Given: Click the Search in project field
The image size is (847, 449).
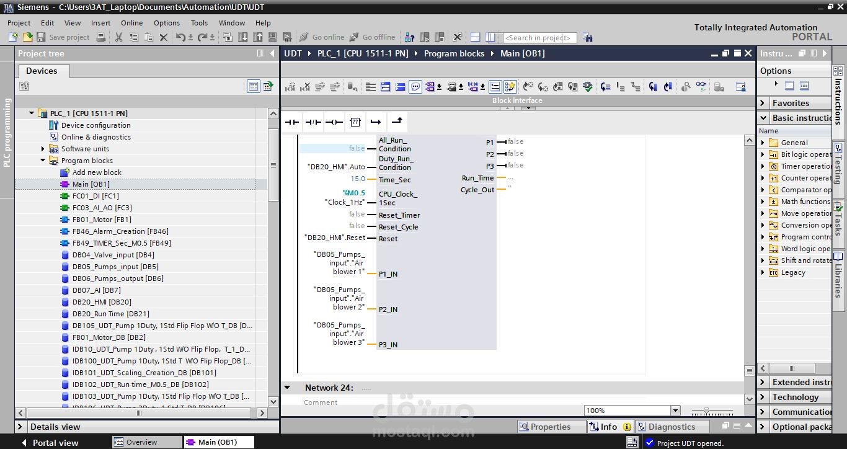Looking at the screenshot, I should (x=538, y=37).
